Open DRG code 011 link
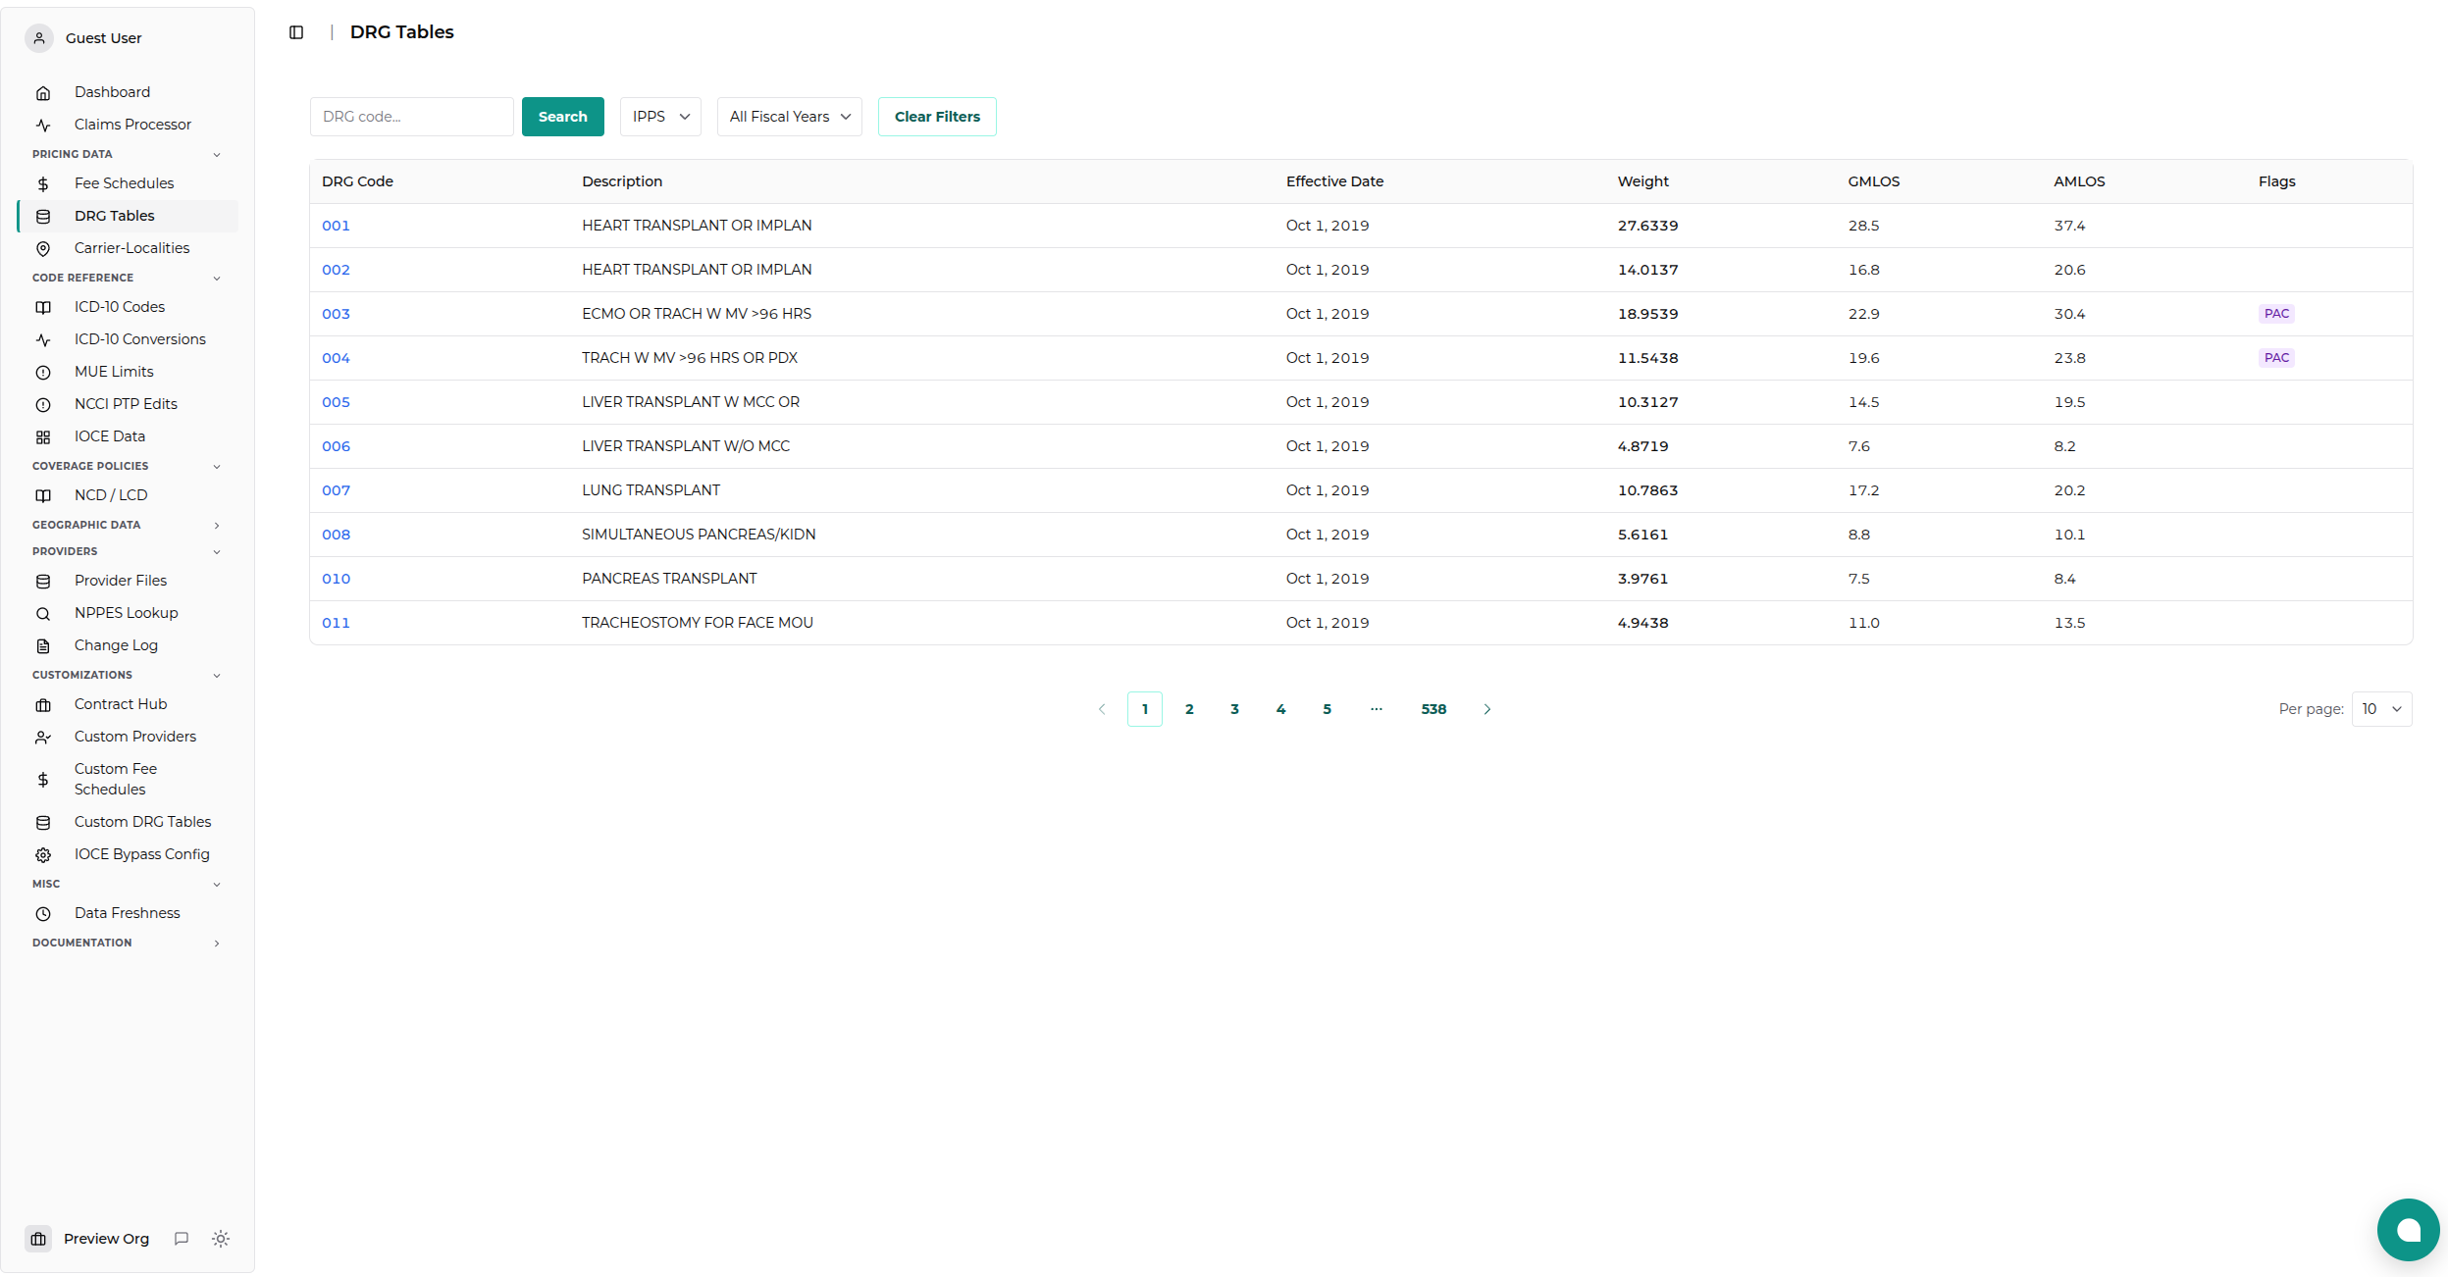 336,623
